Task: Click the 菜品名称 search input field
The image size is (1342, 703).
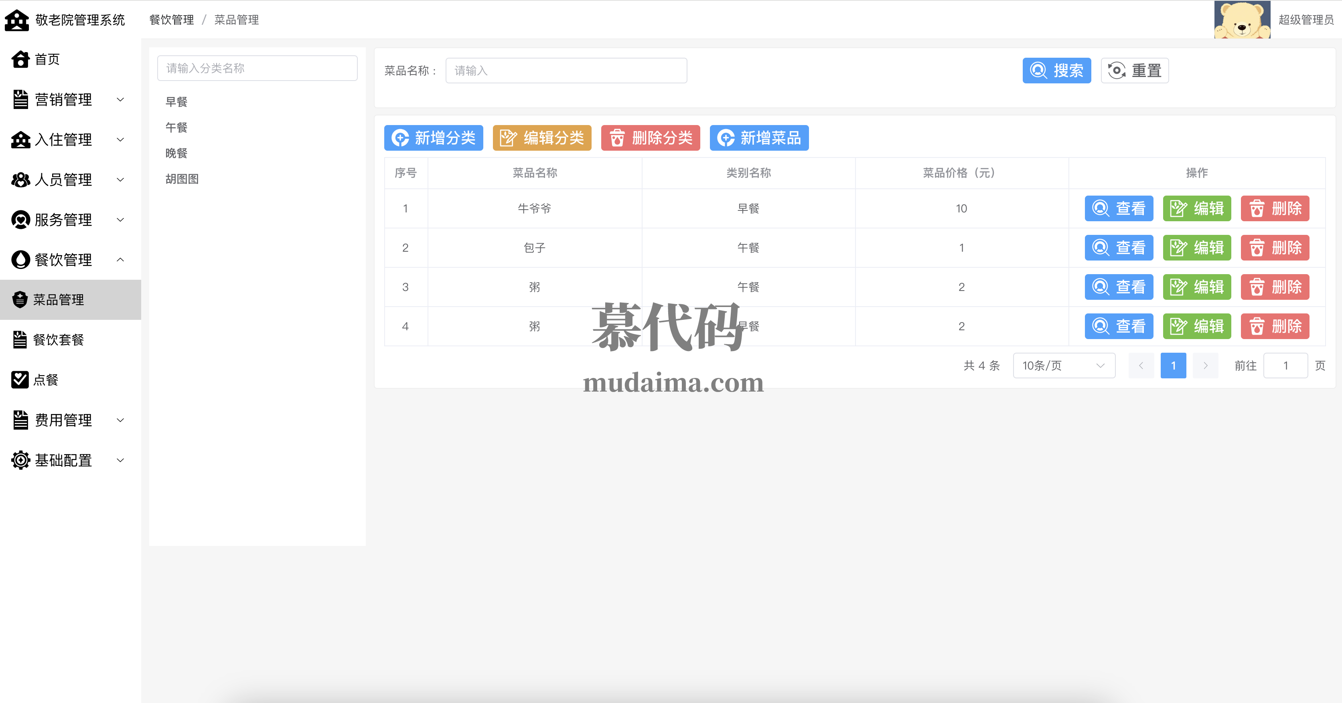Action: 566,70
